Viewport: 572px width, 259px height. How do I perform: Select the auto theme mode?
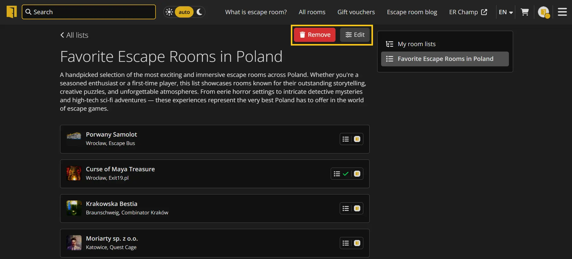click(184, 12)
